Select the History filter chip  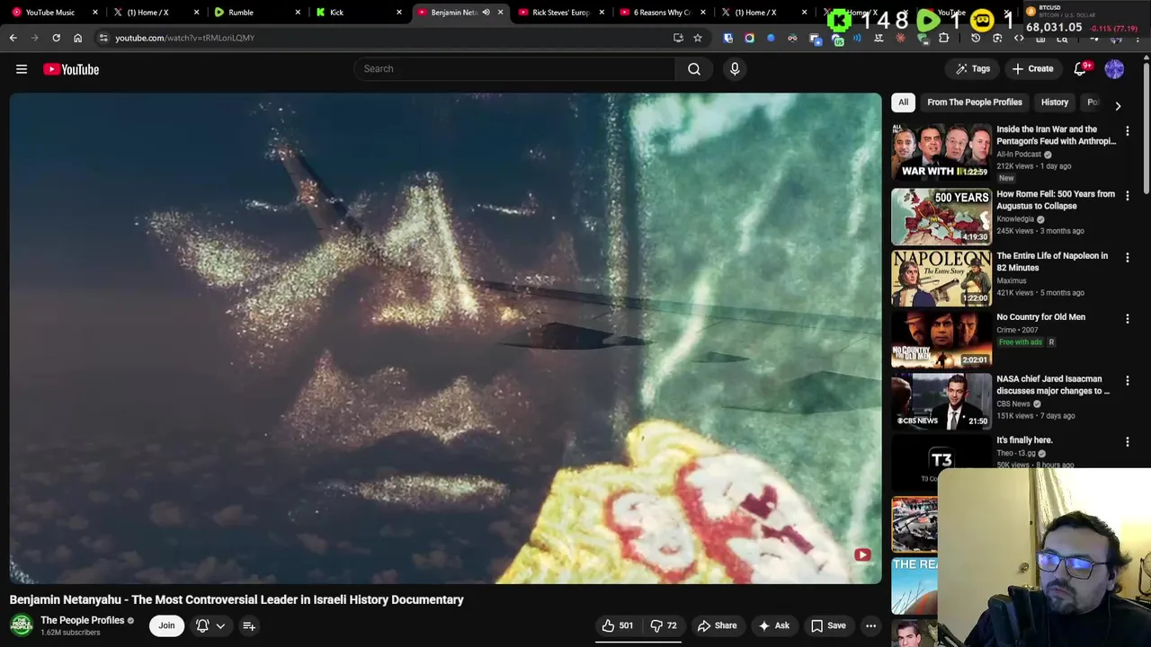pos(1055,102)
